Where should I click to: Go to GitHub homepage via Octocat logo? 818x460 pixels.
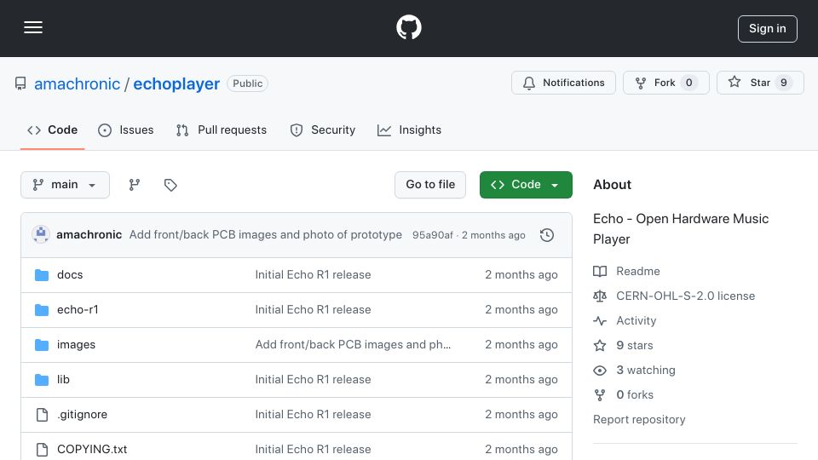coord(408,27)
